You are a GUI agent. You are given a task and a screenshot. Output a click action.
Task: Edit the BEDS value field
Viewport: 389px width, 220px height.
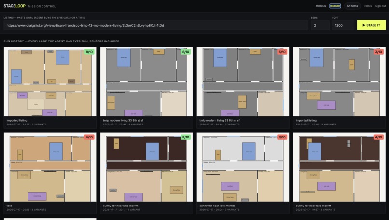coord(320,25)
